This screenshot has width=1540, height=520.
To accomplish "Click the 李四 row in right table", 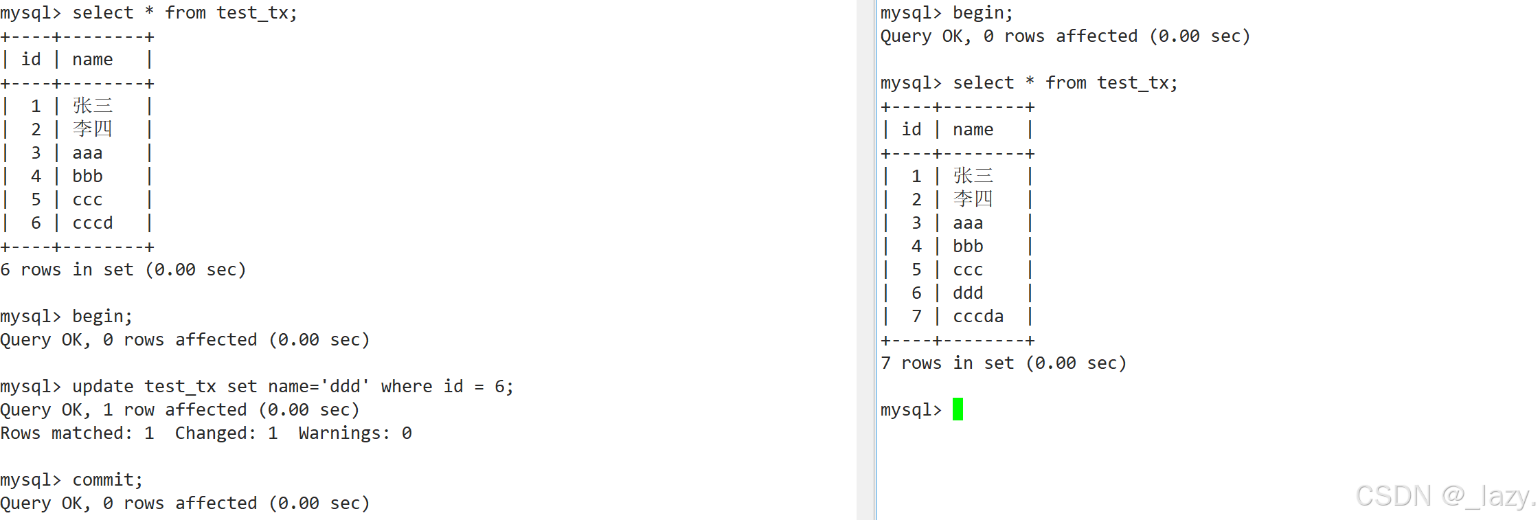I will (x=958, y=199).
